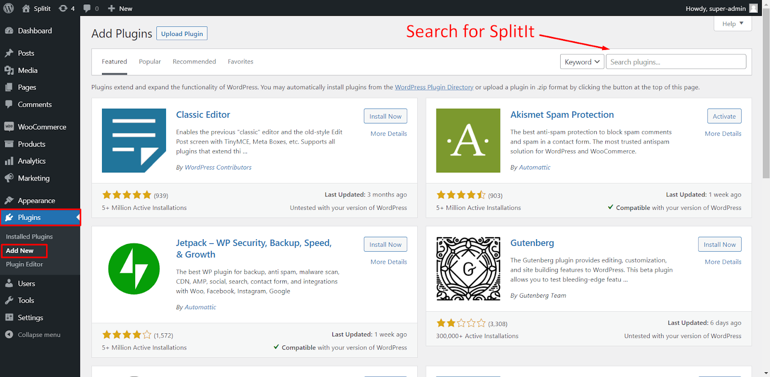Open More Details for Akismet
Screen dimensions: 770x377
[x=723, y=134]
